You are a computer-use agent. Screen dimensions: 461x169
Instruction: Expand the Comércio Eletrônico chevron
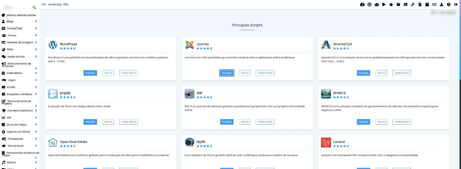36,110
